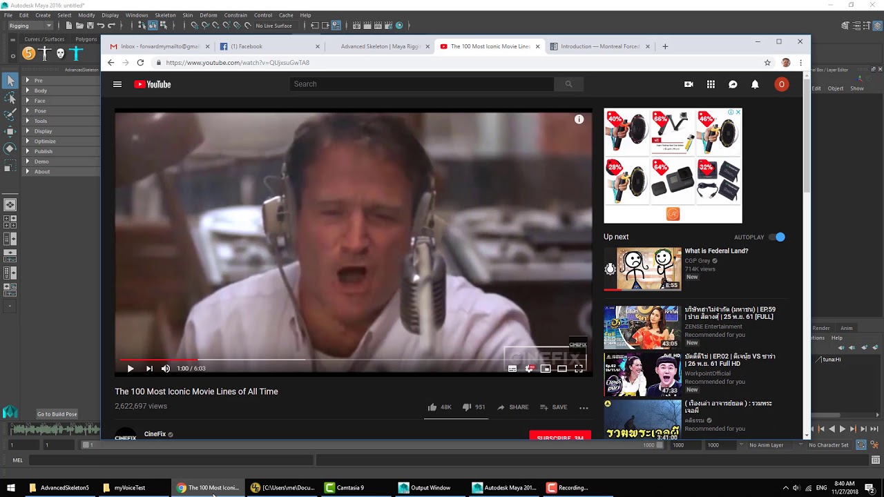Subscribe to the CineFix channel
This screenshot has height=497, width=884.
click(x=560, y=436)
